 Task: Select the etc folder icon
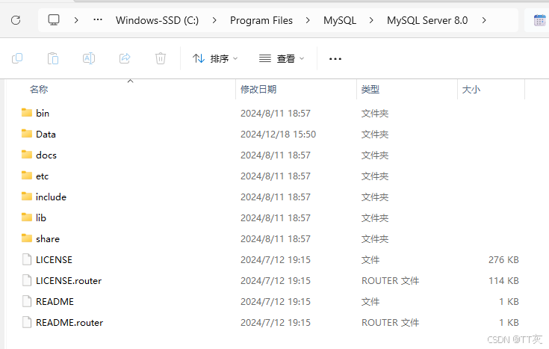tap(27, 175)
